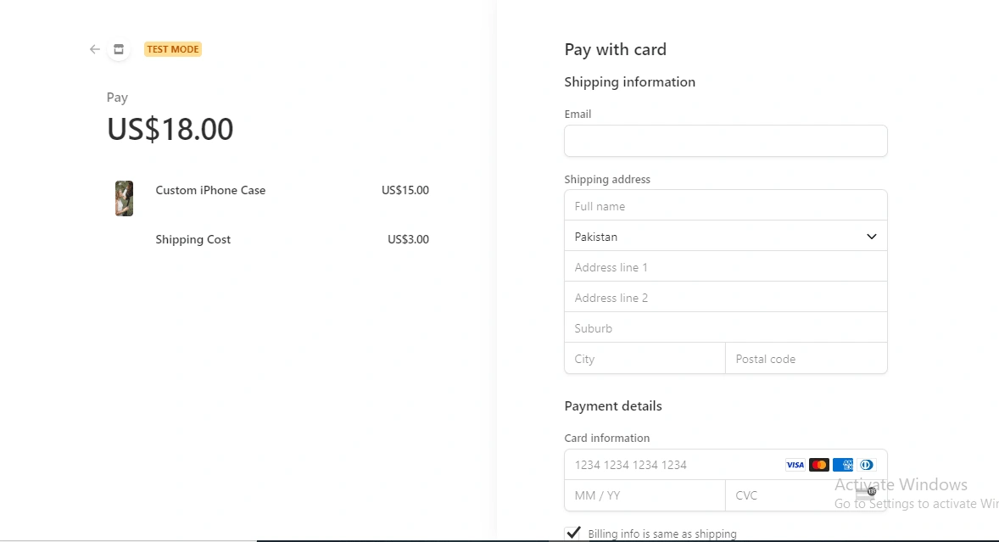Uncheck Billing info is same as shipping
The height and width of the screenshot is (542, 999).
tap(573, 534)
